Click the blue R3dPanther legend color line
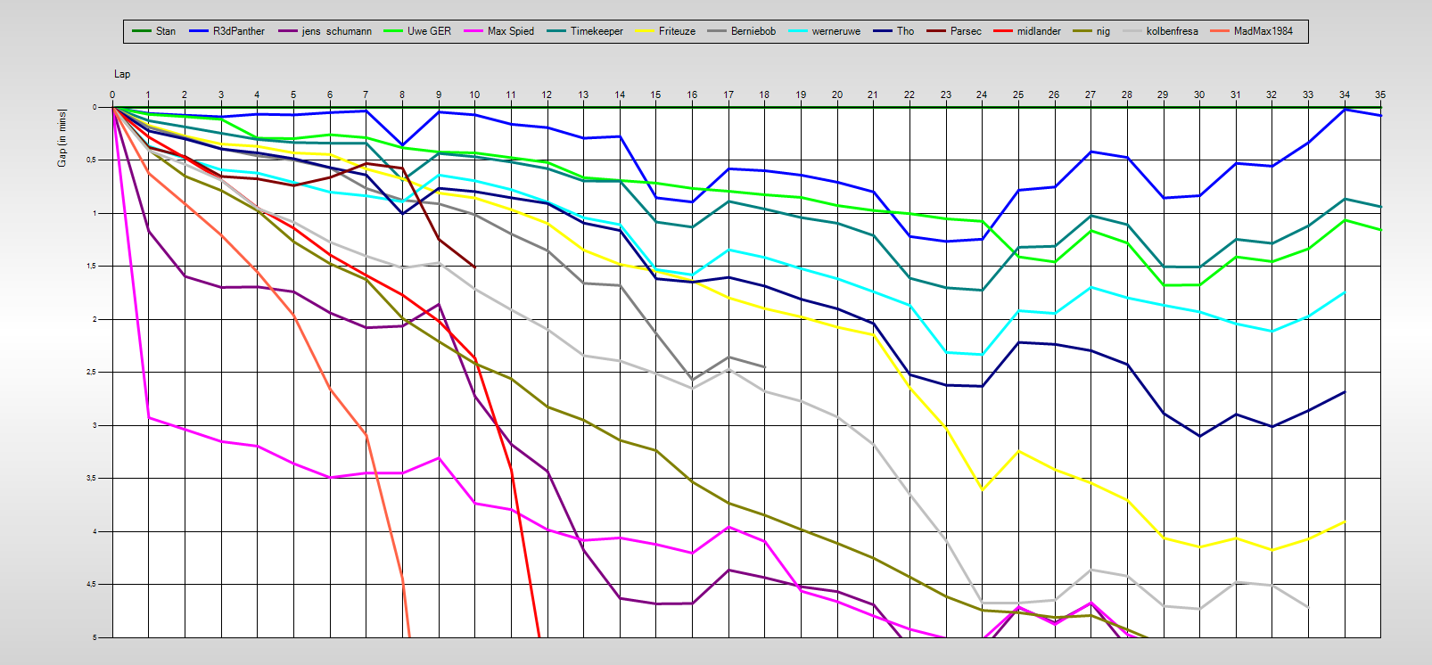 pyautogui.click(x=199, y=31)
